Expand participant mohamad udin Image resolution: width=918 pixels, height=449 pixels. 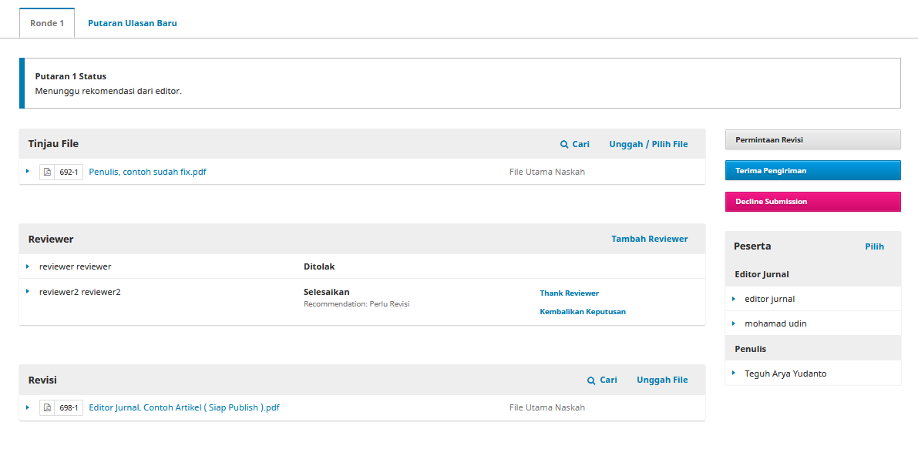pyautogui.click(x=734, y=323)
